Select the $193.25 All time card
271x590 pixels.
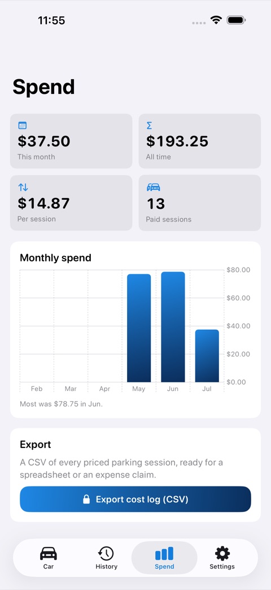(200, 141)
